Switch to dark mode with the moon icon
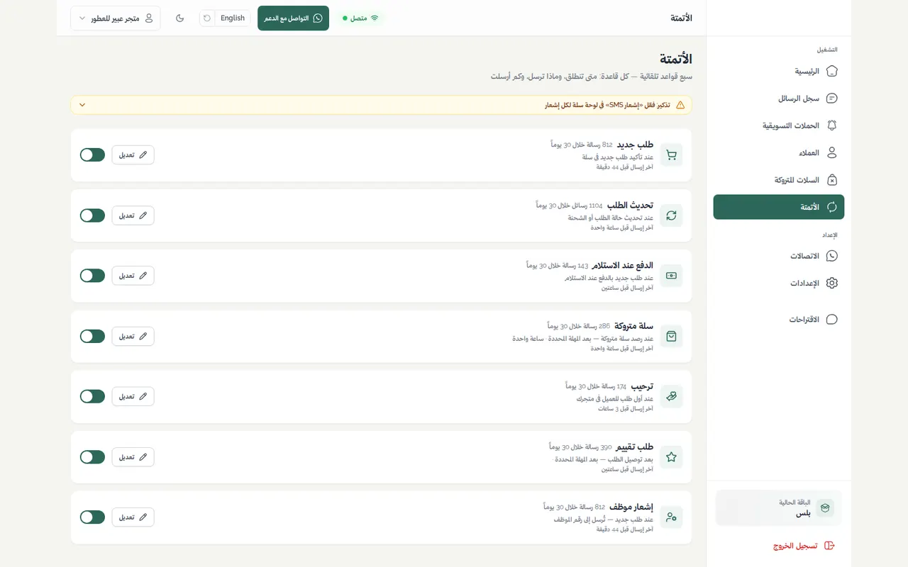The width and height of the screenshot is (908, 567). click(x=179, y=18)
